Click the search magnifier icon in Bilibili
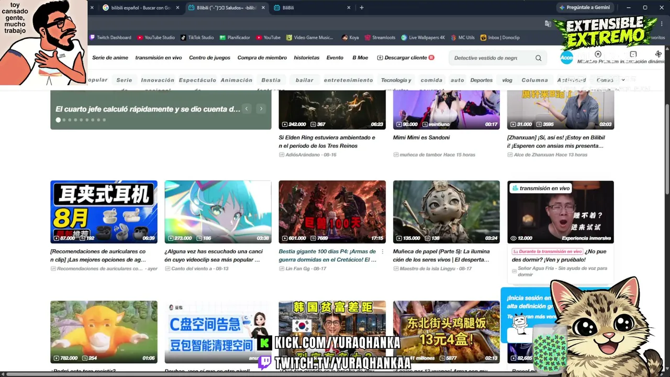 pos(538,58)
